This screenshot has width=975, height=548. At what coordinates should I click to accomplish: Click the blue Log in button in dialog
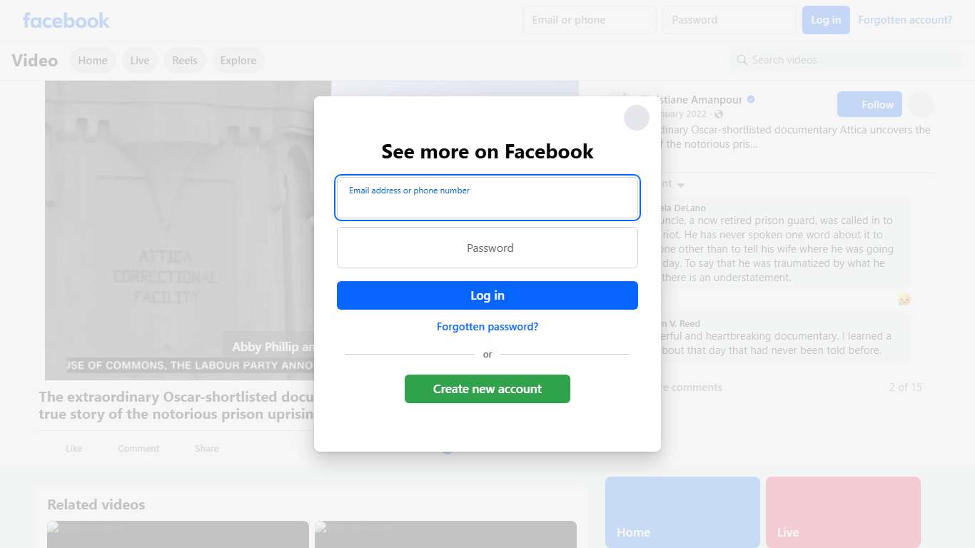tap(487, 295)
